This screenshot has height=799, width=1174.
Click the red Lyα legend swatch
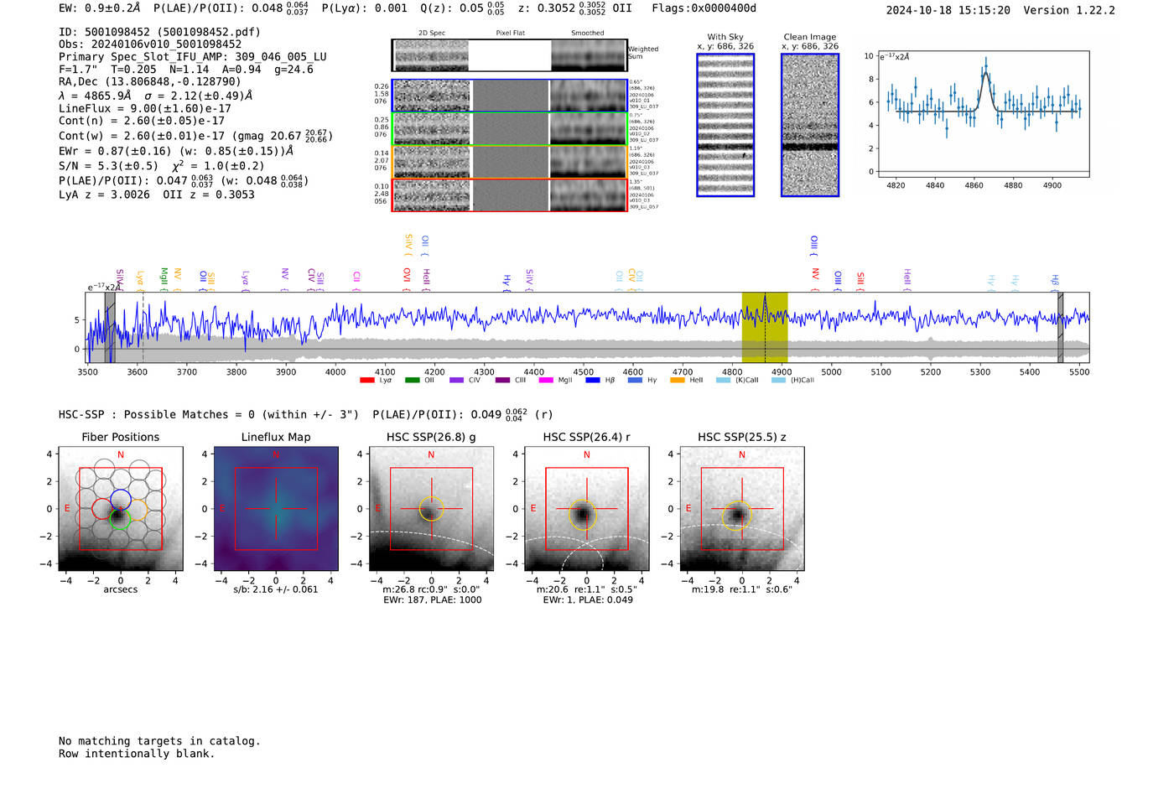367,381
